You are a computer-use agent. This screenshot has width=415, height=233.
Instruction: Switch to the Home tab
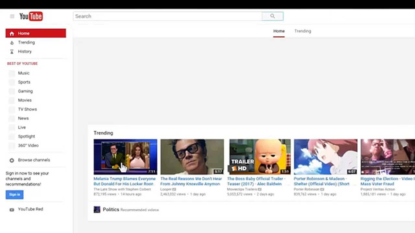279,31
